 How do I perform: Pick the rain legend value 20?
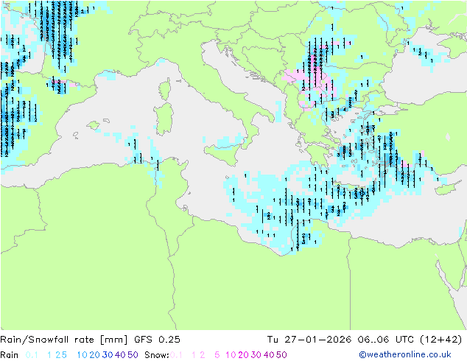(94, 355)
